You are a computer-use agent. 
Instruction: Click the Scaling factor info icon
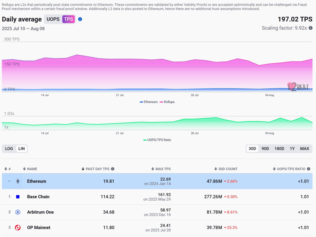coord(310,28)
